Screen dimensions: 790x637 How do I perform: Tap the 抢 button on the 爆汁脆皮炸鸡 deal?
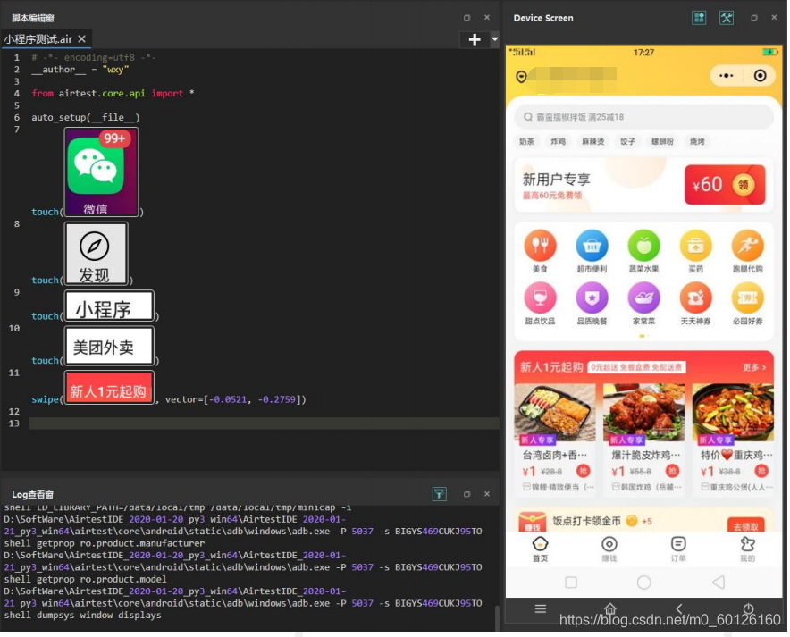[672, 471]
